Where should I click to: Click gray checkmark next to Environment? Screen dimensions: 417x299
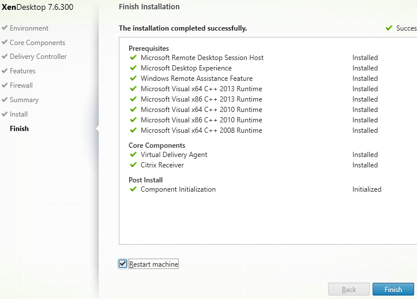point(4,28)
